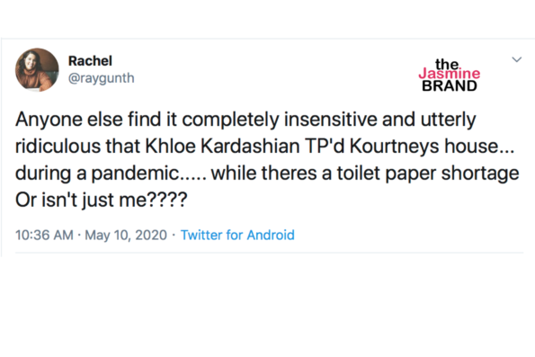Select the May 10, 2020 date
The width and height of the screenshot is (535, 357).
pyautogui.click(x=126, y=235)
